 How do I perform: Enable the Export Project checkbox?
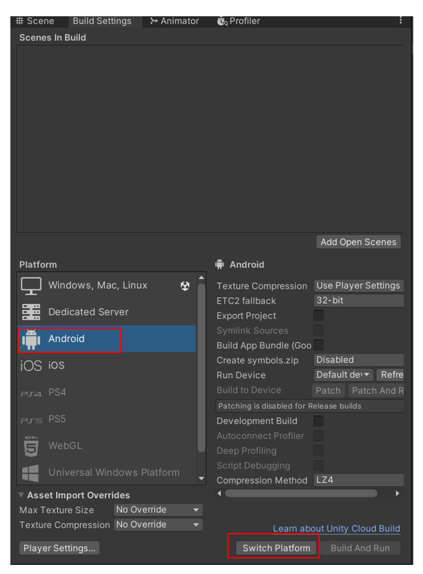click(x=318, y=315)
